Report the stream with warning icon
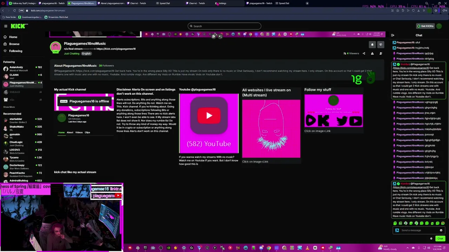Image resolution: width=449 pixels, height=252 pixels. pyautogui.click(x=372, y=54)
